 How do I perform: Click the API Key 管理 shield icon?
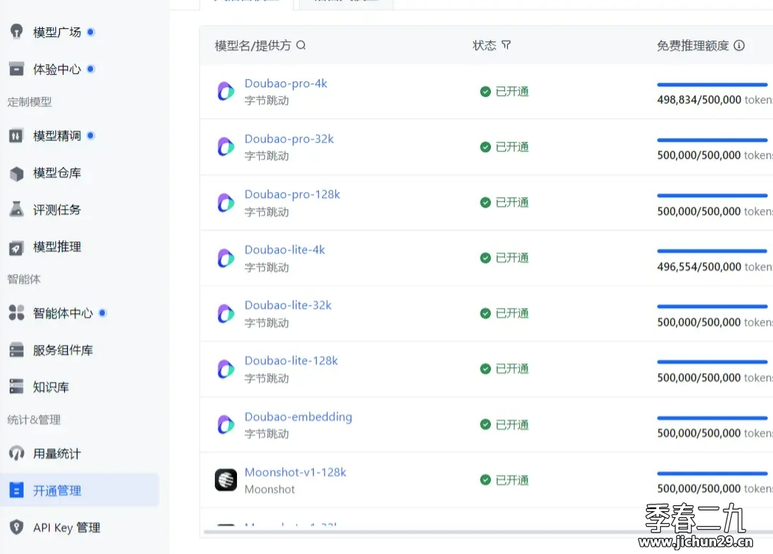tap(16, 527)
